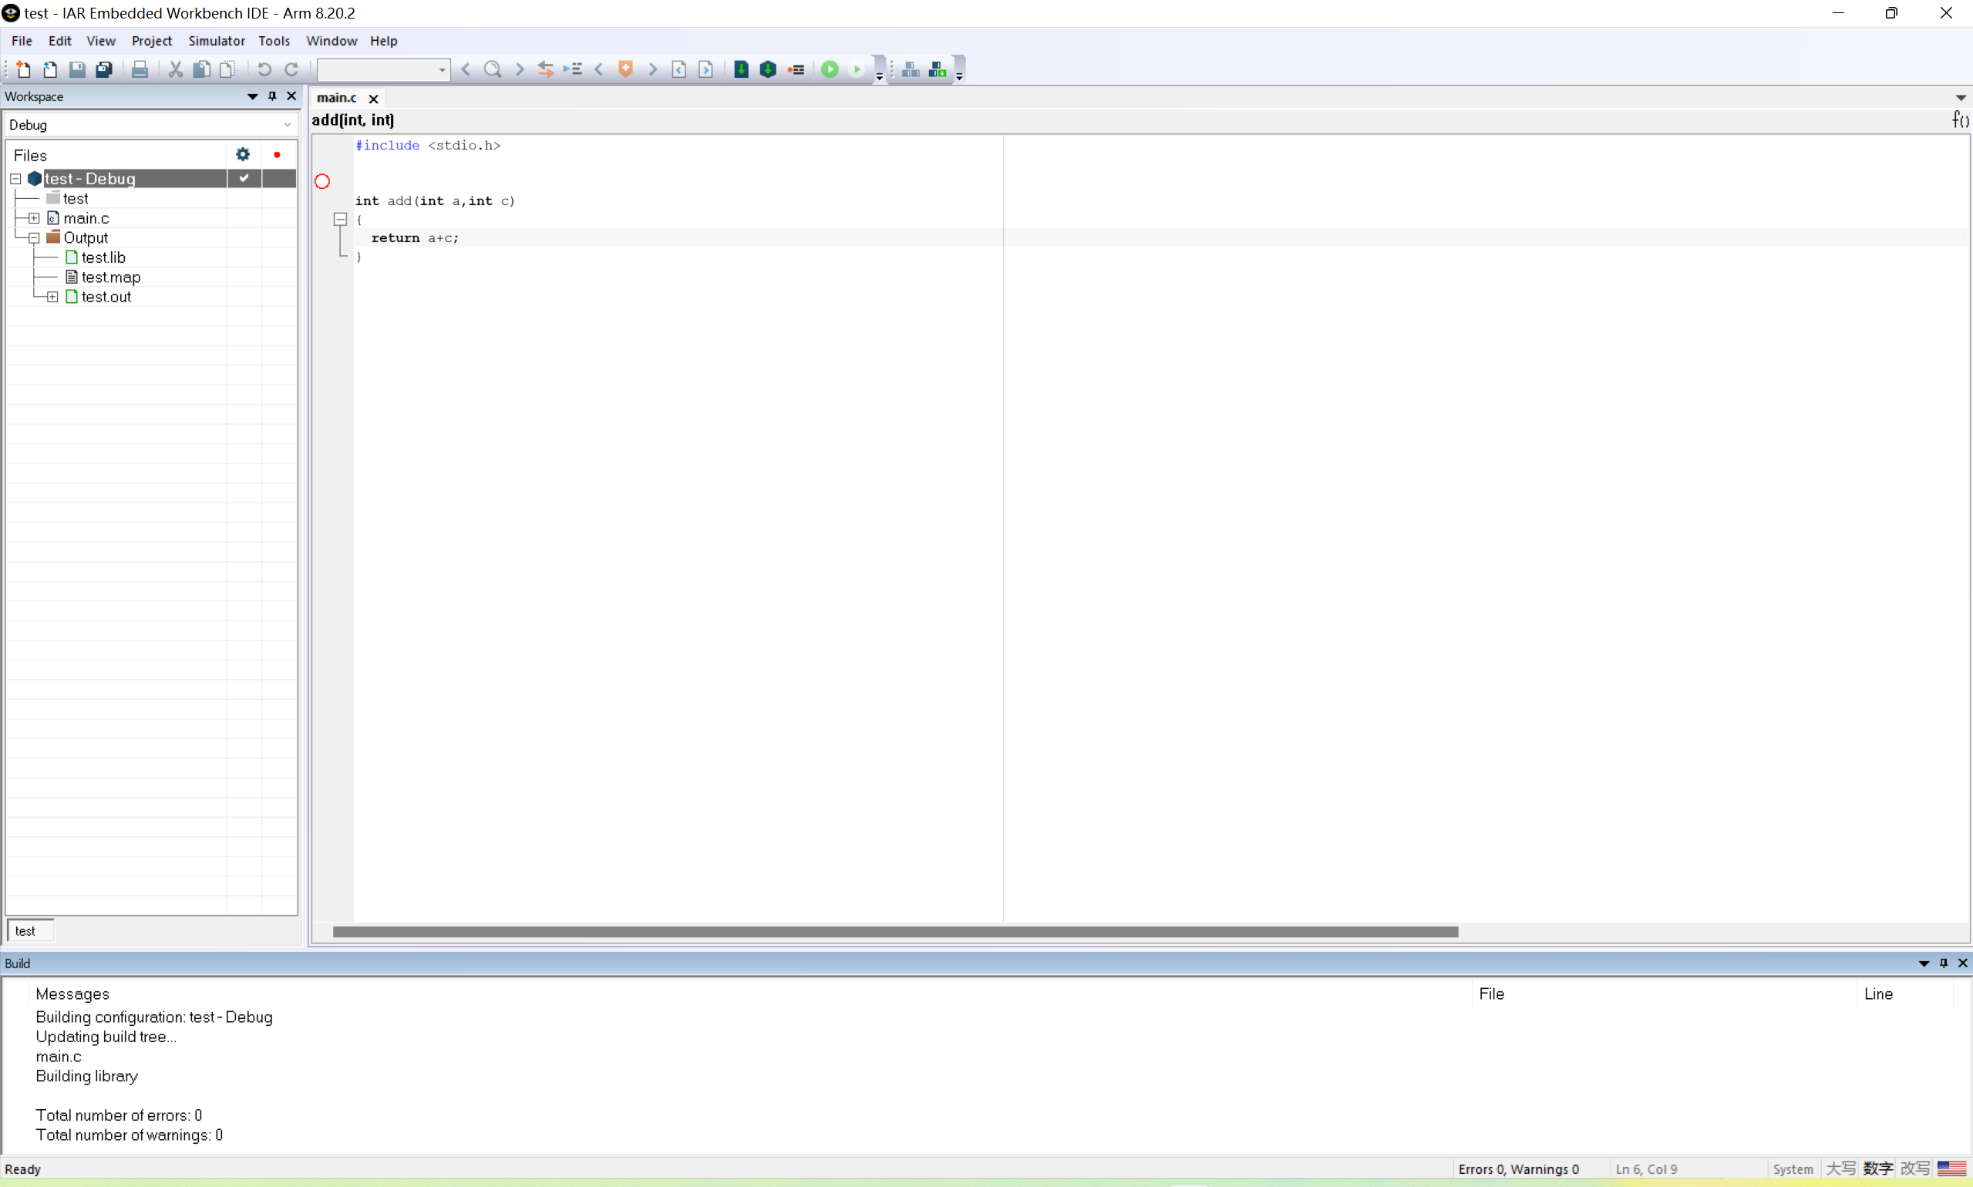Click the Paste toolbar icon
Screen dimensions: 1973x1187
click(x=228, y=69)
